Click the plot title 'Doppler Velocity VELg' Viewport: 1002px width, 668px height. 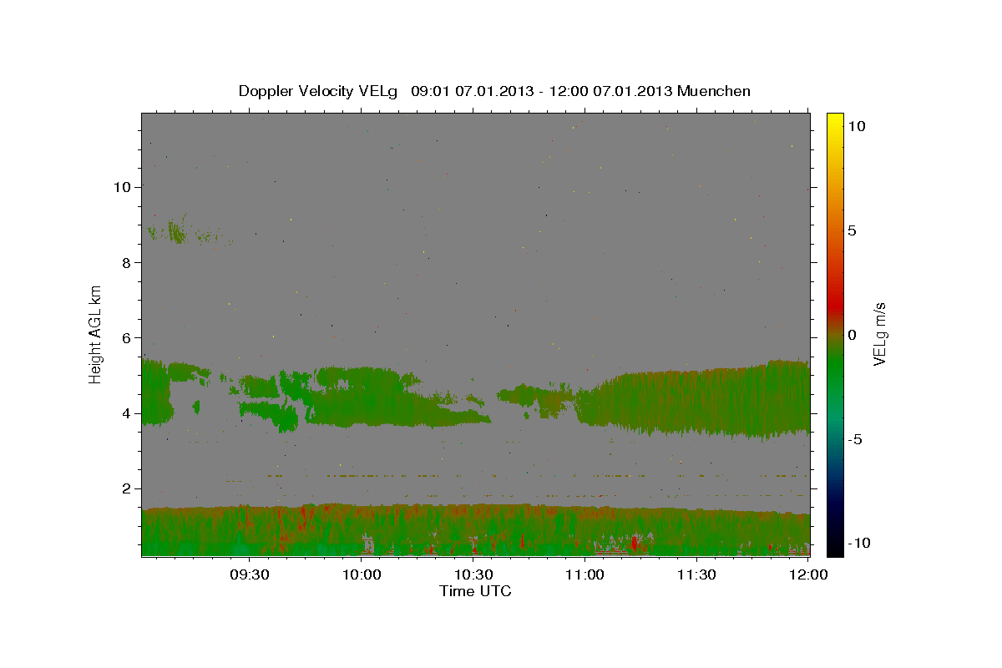(320, 91)
